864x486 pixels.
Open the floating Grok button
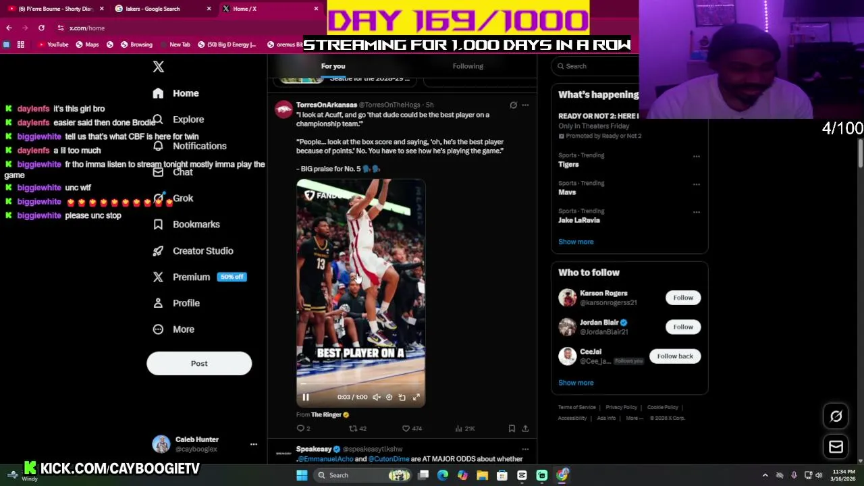pos(836,416)
